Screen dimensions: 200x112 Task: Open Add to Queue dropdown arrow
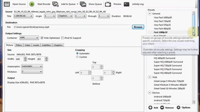click(77, 4)
